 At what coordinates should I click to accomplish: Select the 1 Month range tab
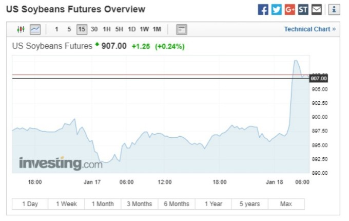(103, 204)
